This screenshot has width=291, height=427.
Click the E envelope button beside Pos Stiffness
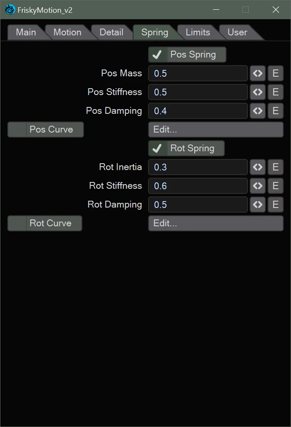coord(275,92)
